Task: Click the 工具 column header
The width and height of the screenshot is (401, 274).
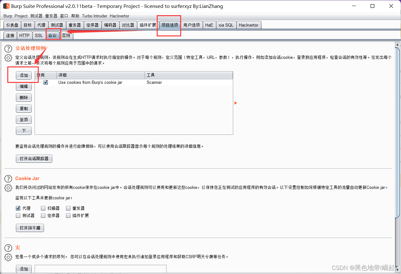Action: (x=189, y=75)
